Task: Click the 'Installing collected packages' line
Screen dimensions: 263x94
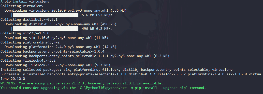Action: point(116,70)
